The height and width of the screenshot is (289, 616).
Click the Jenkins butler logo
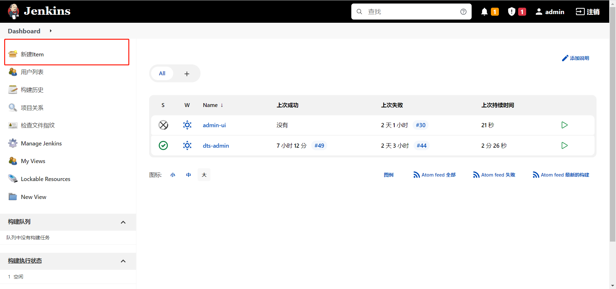[x=13, y=11]
